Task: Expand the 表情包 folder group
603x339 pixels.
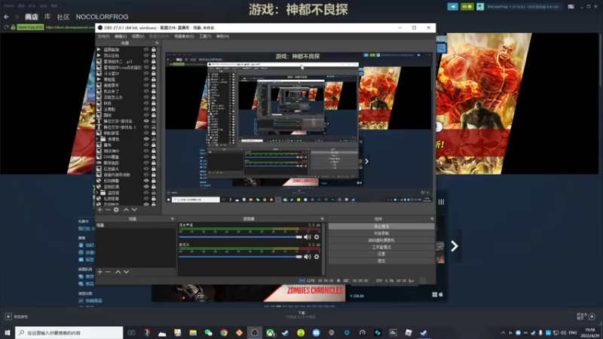Action: [x=98, y=139]
